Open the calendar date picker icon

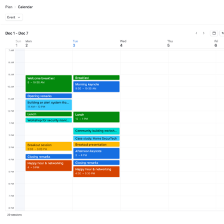(214, 33)
